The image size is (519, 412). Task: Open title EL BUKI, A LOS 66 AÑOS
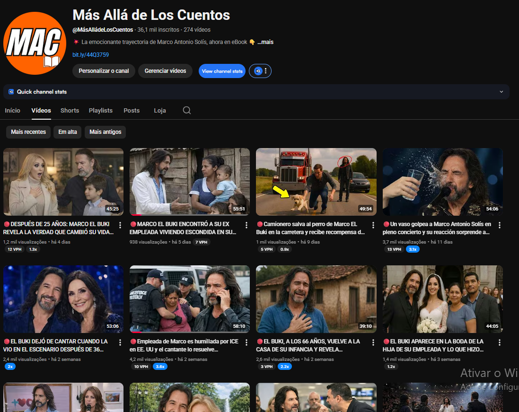coord(308,345)
